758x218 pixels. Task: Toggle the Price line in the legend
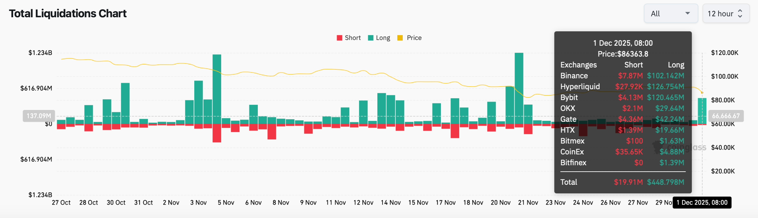pyautogui.click(x=414, y=37)
